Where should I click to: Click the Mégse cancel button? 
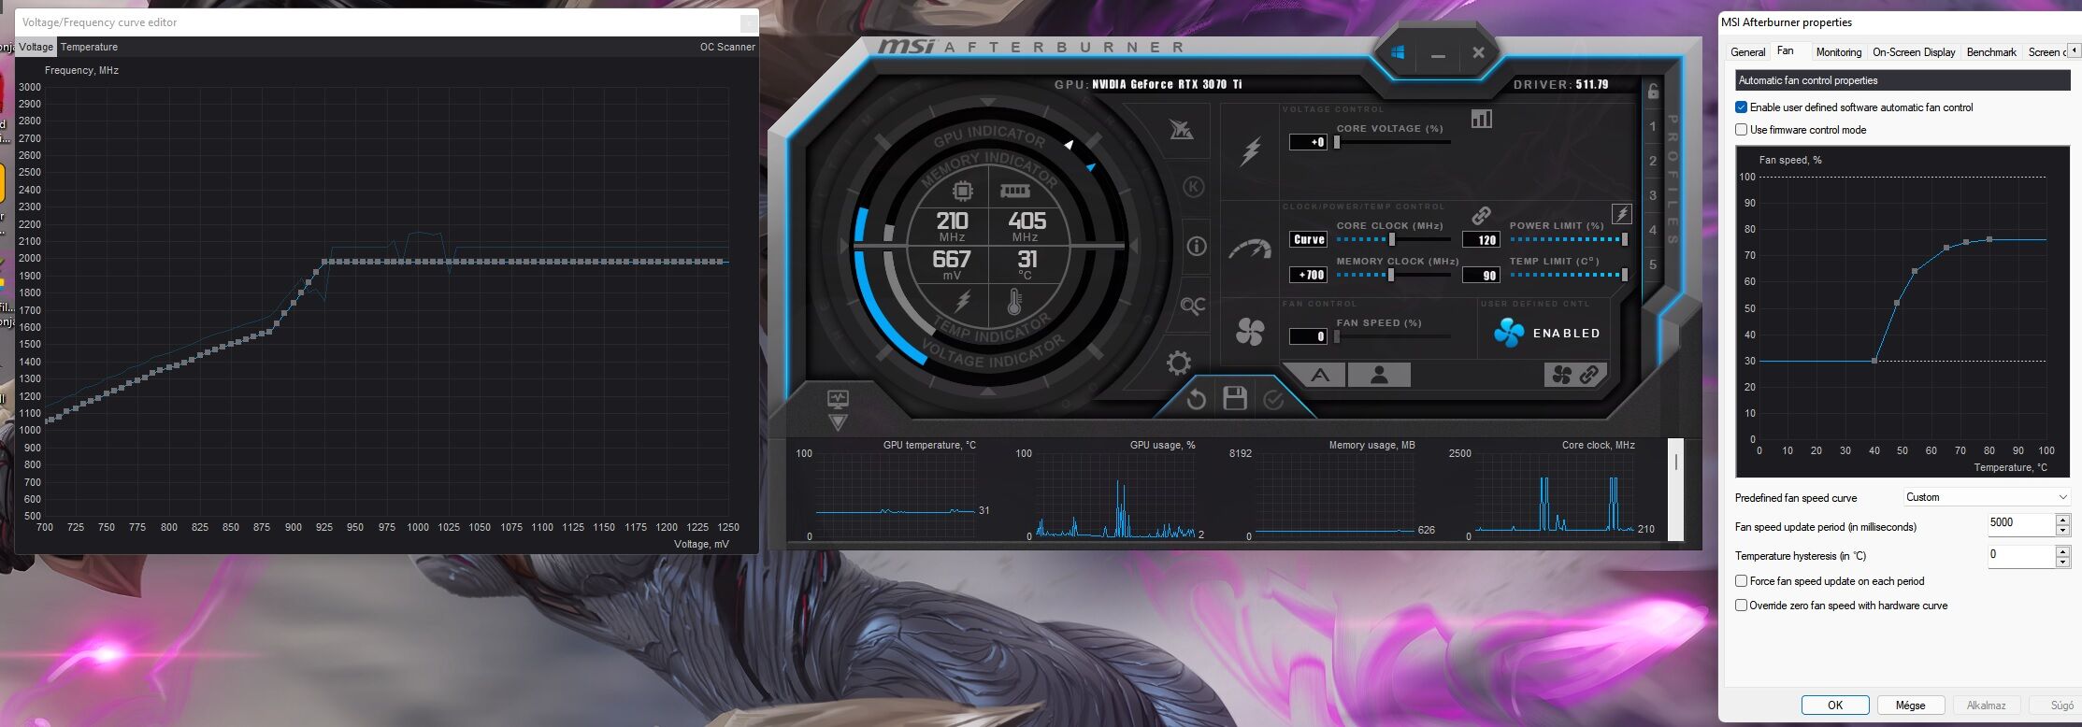click(1910, 706)
